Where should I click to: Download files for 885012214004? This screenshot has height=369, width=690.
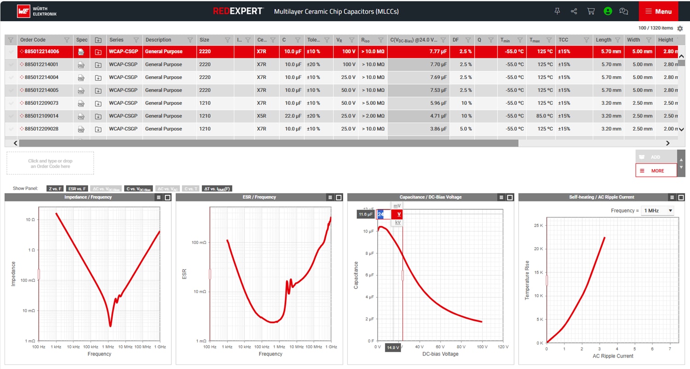coord(98,78)
